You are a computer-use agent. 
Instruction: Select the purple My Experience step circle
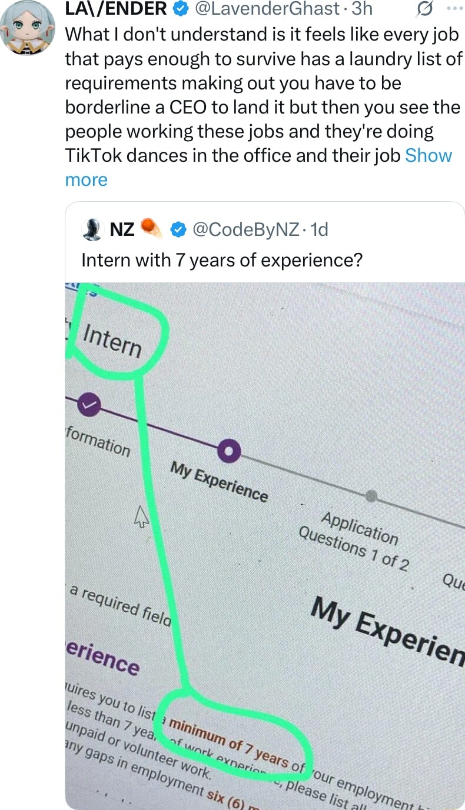[x=228, y=452]
